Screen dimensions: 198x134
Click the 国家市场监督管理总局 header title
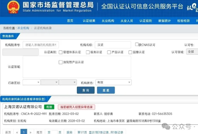pyautogui.click(x=58, y=5)
